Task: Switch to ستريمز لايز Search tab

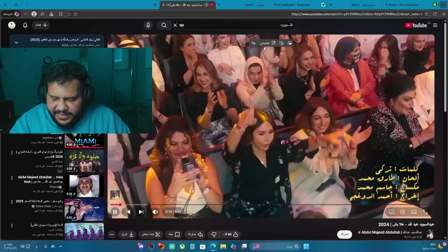Action: 360,5
